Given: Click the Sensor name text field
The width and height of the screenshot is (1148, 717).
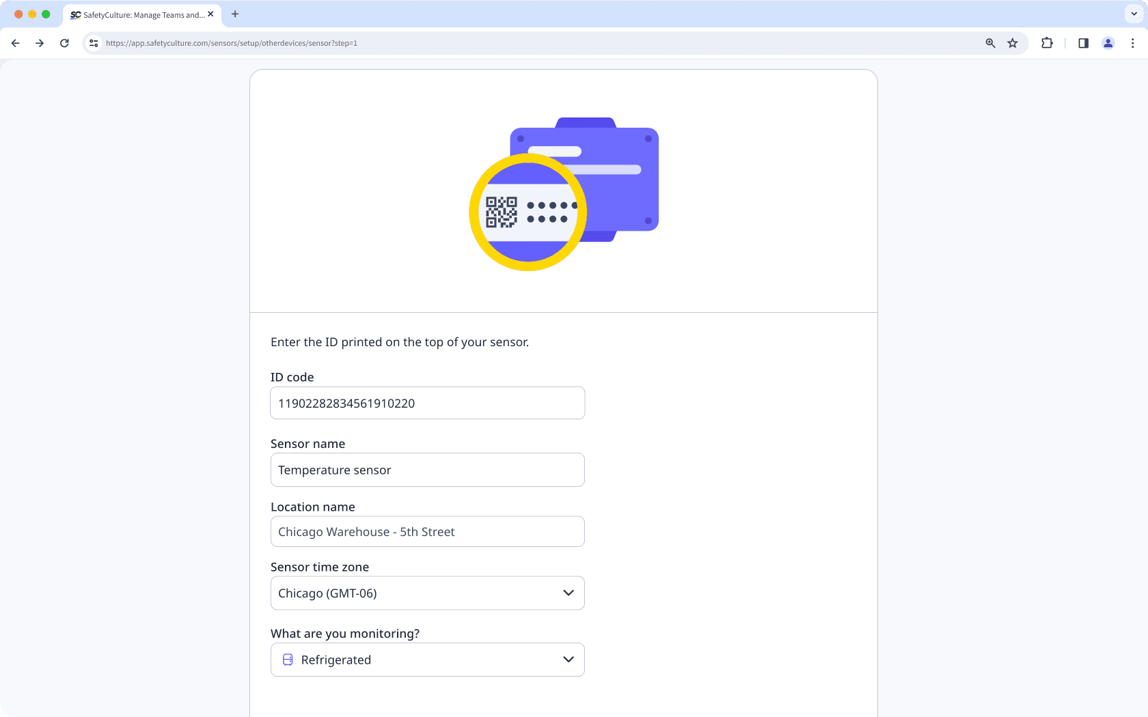Looking at the screenshot, I should coord(427,470).
